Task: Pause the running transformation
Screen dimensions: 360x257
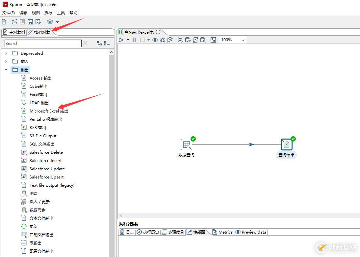Action: click(134, 40)
